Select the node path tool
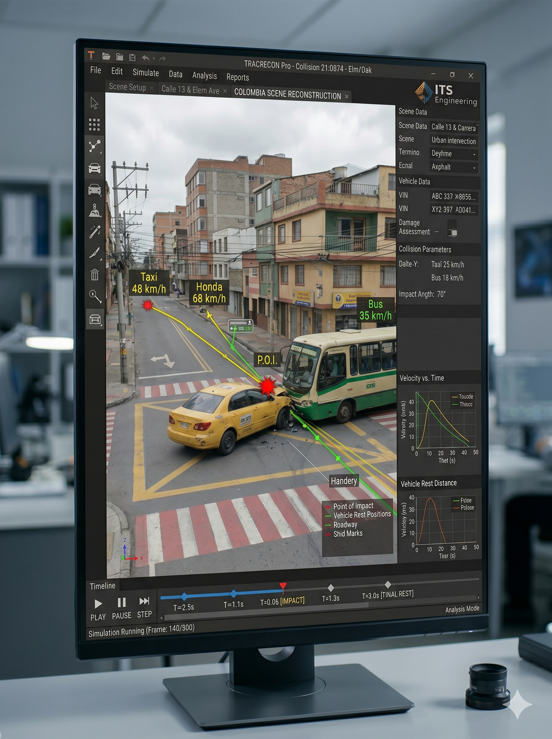 click(95, 146)
